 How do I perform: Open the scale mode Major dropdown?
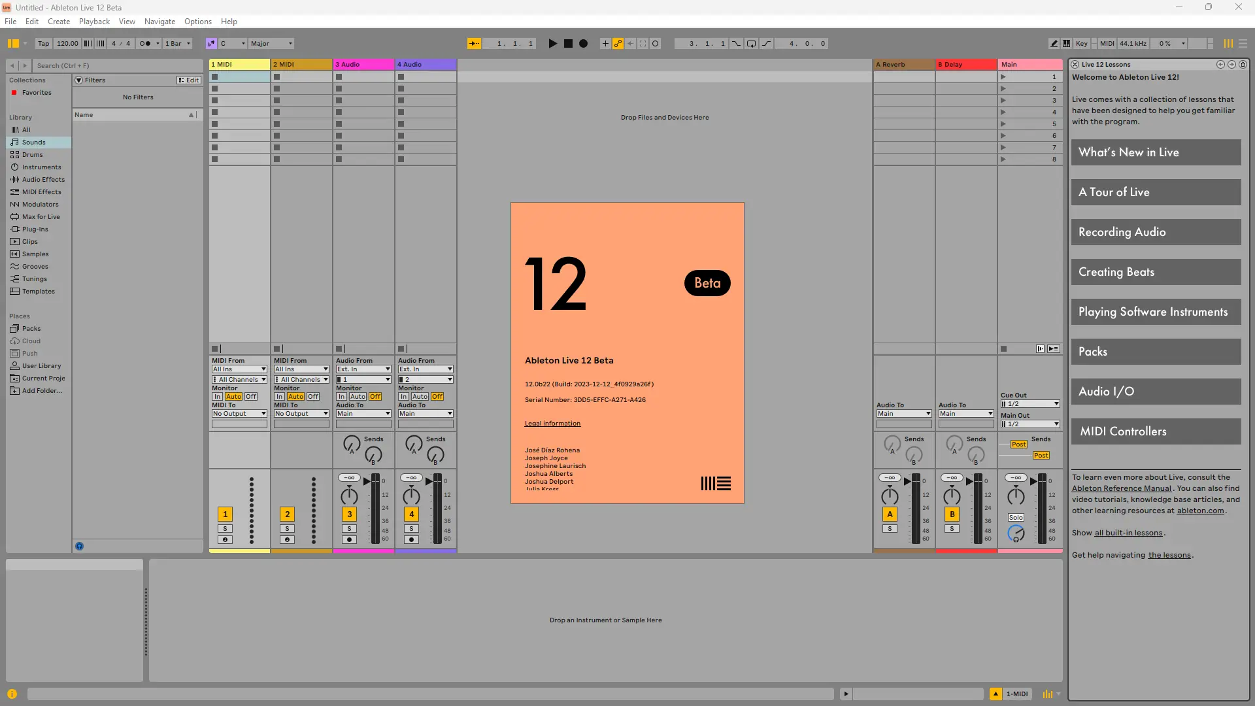point(271,44)
